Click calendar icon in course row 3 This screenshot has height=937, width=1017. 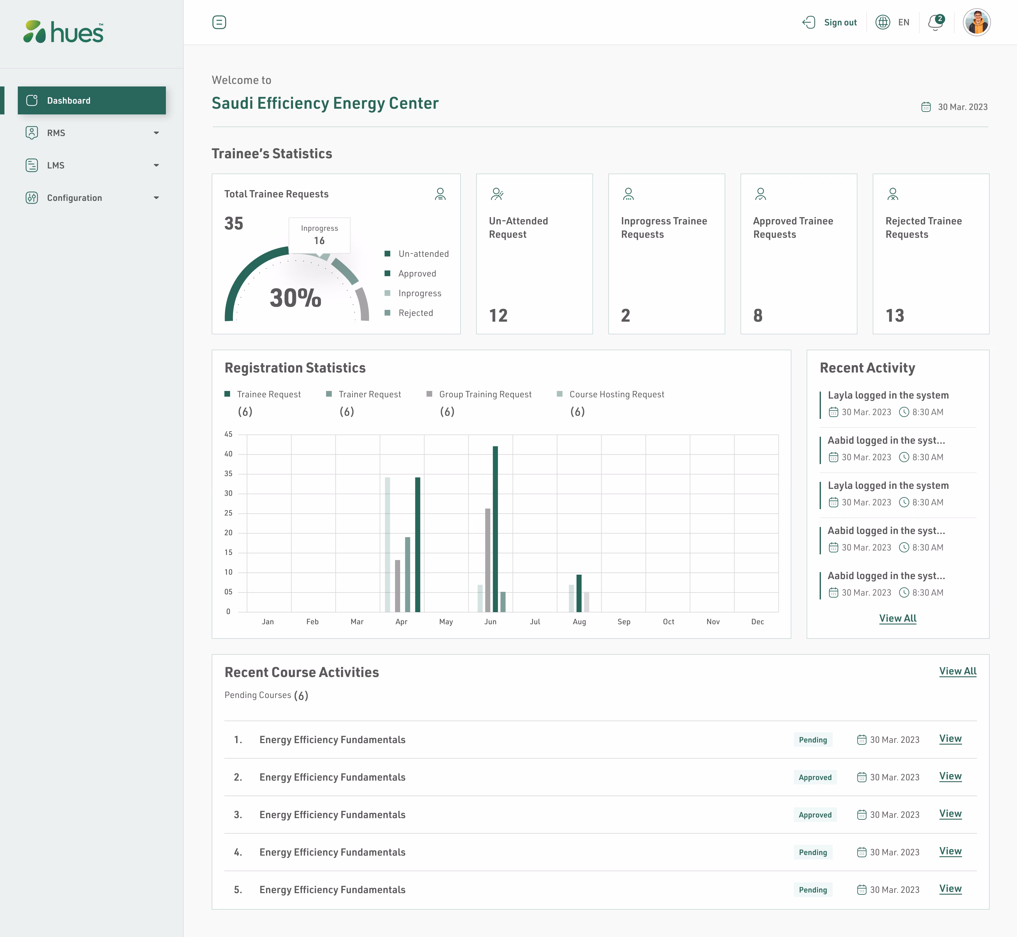(x=862, y=815)
